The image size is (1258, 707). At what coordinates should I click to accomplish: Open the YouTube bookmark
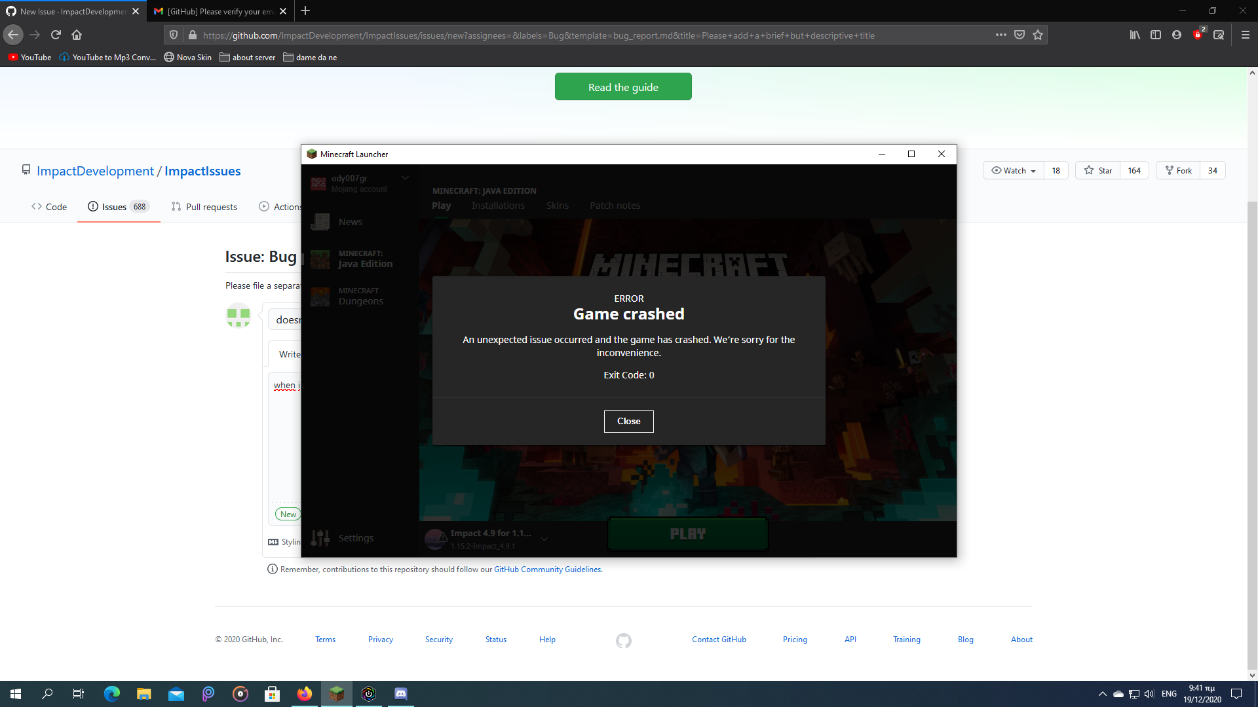[x=29, y=57]
